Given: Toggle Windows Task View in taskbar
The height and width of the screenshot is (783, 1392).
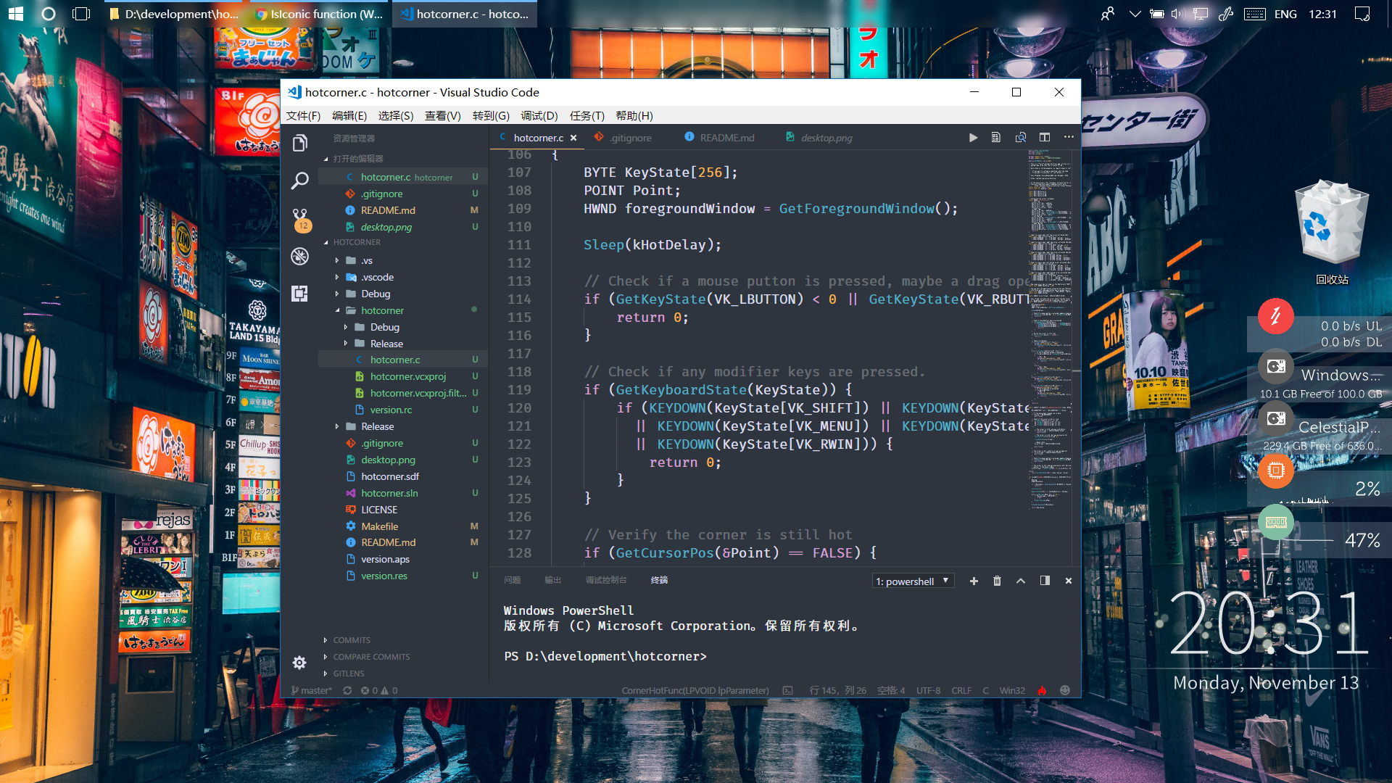Looking at the screenshot, I should 82,14.
